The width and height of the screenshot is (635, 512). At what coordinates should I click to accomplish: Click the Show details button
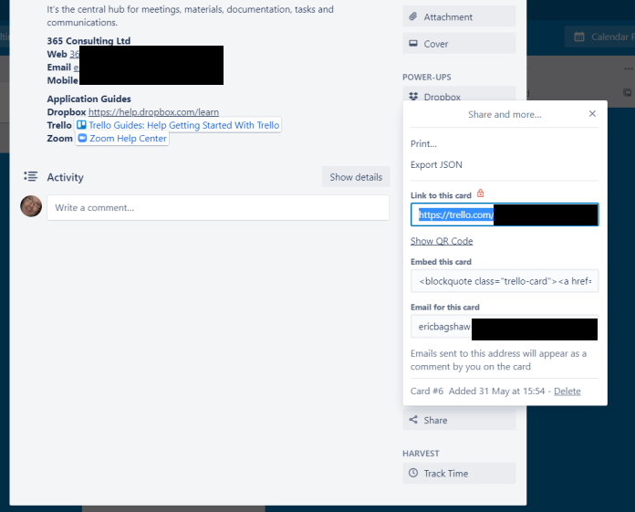click(x=356, y=177)
